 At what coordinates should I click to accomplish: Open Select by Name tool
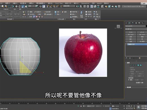pyautogui.click(x=6, y=6)
